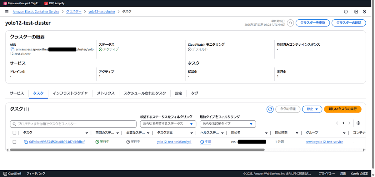
Task: Switch to the サービス tab
Action: 17,93
